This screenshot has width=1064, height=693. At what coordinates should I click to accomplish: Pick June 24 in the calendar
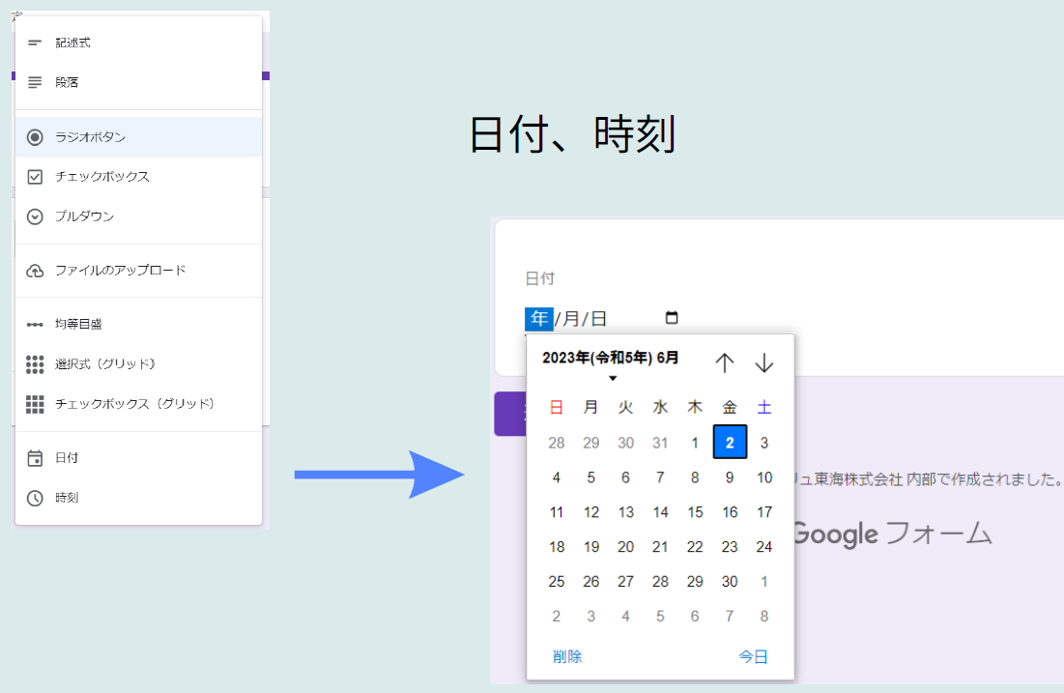764,546
